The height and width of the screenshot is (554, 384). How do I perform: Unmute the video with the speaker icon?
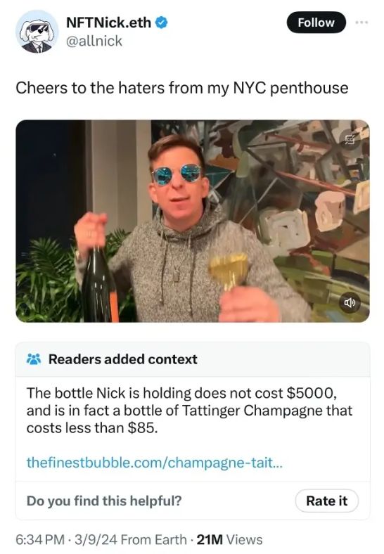[350, 302]
